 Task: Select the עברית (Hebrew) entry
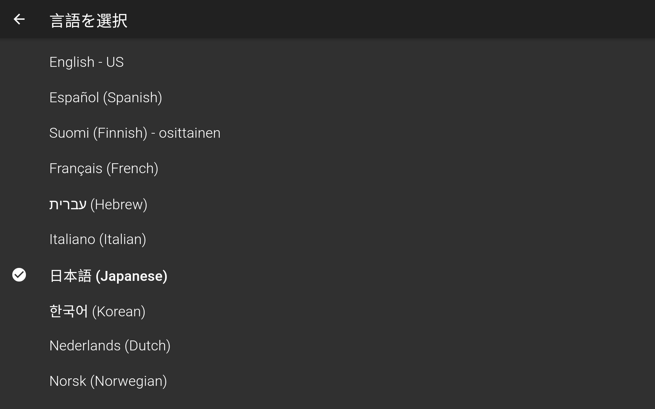327,204
